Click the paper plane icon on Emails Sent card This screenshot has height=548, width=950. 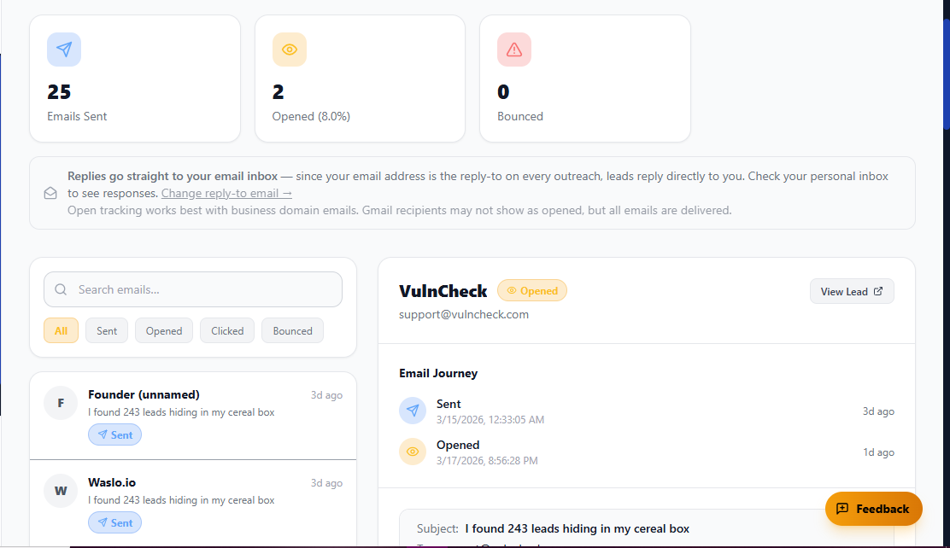coord(64,50)
